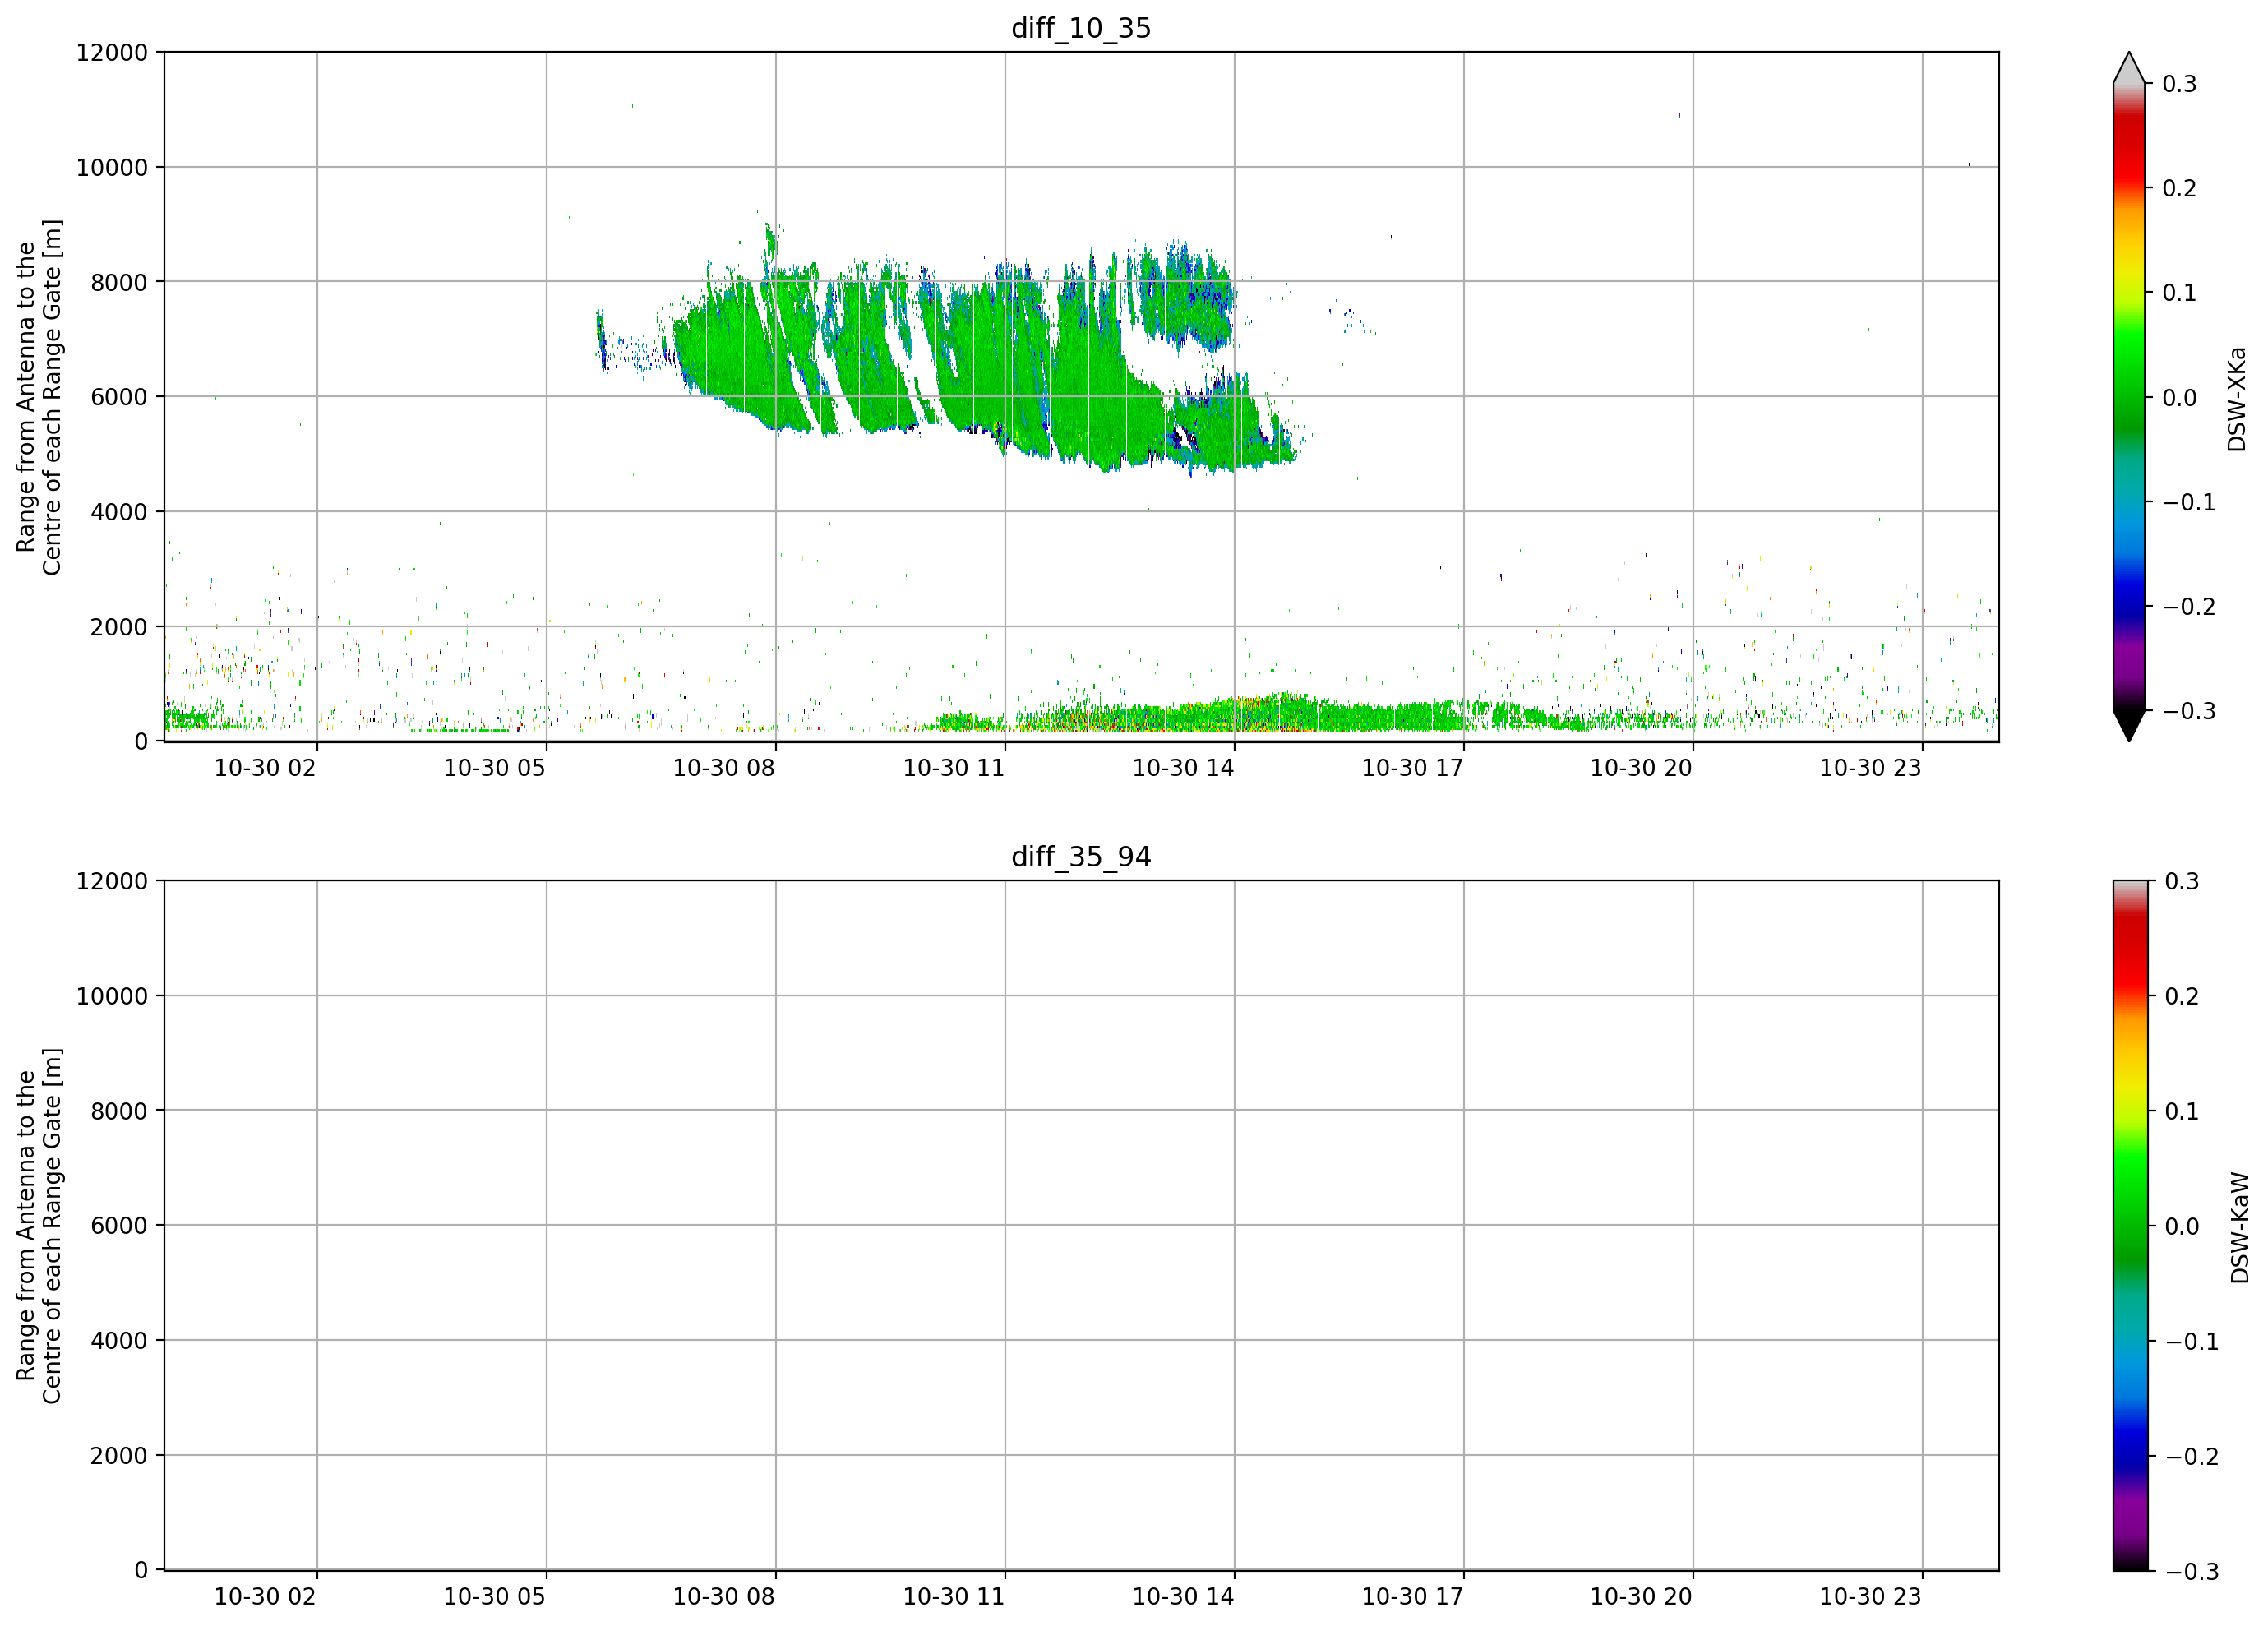Click the top colorbar lower black arrow extension
The height and width of the screenshot is (1626, 2268).
pos(2129,726)
